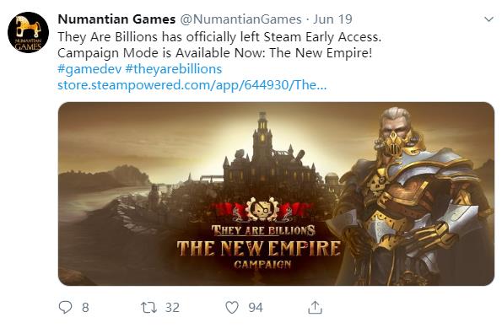The height and width of the screenshot is (328, 502).
Task: Follow the store.steampowered.com link
Action: (x=192, y=85)
